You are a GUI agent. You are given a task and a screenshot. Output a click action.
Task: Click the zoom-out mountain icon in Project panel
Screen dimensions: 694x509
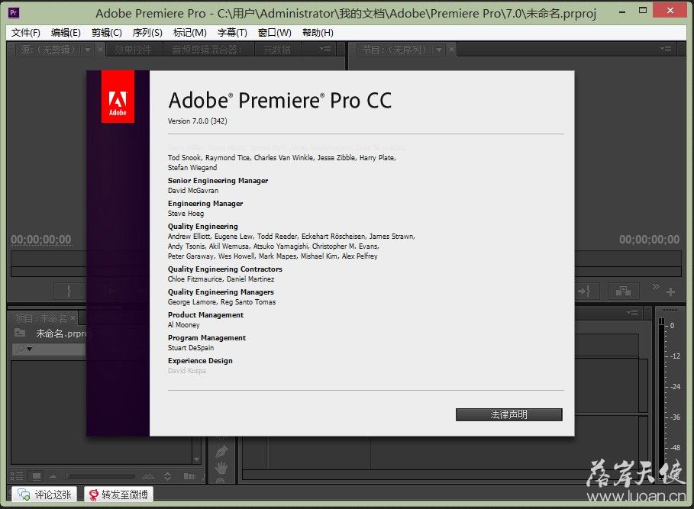pos(53,476)
